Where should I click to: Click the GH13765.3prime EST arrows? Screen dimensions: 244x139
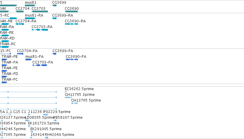pyautogui.click(x=68, y=98)
